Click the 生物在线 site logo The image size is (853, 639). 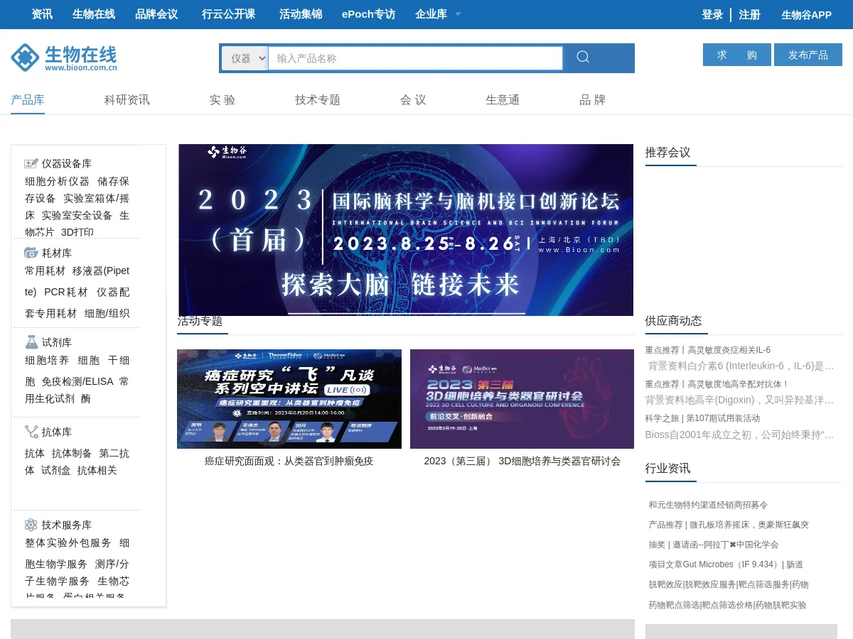tap(63, 57)
